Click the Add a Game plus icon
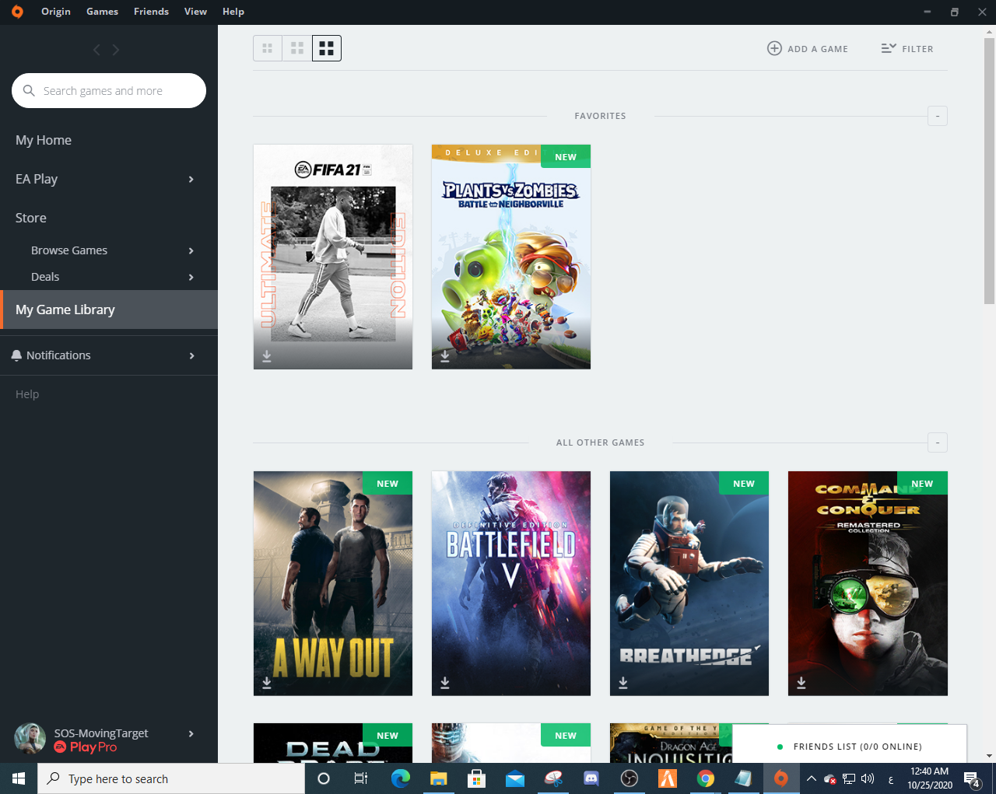 (774, 48)
